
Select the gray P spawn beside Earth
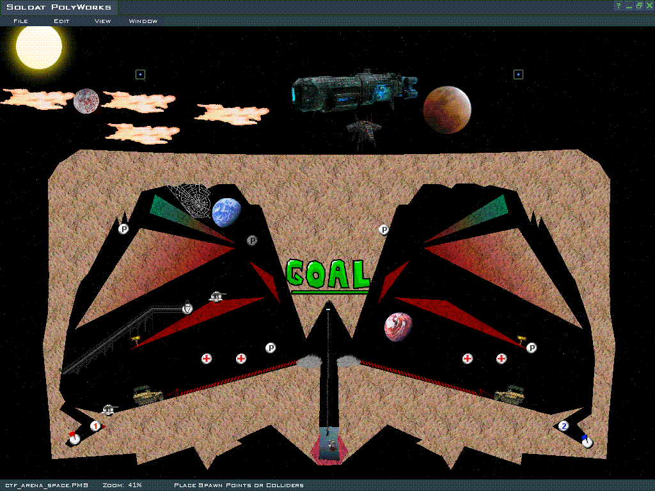pyautogui.click(x=252, y=240)
